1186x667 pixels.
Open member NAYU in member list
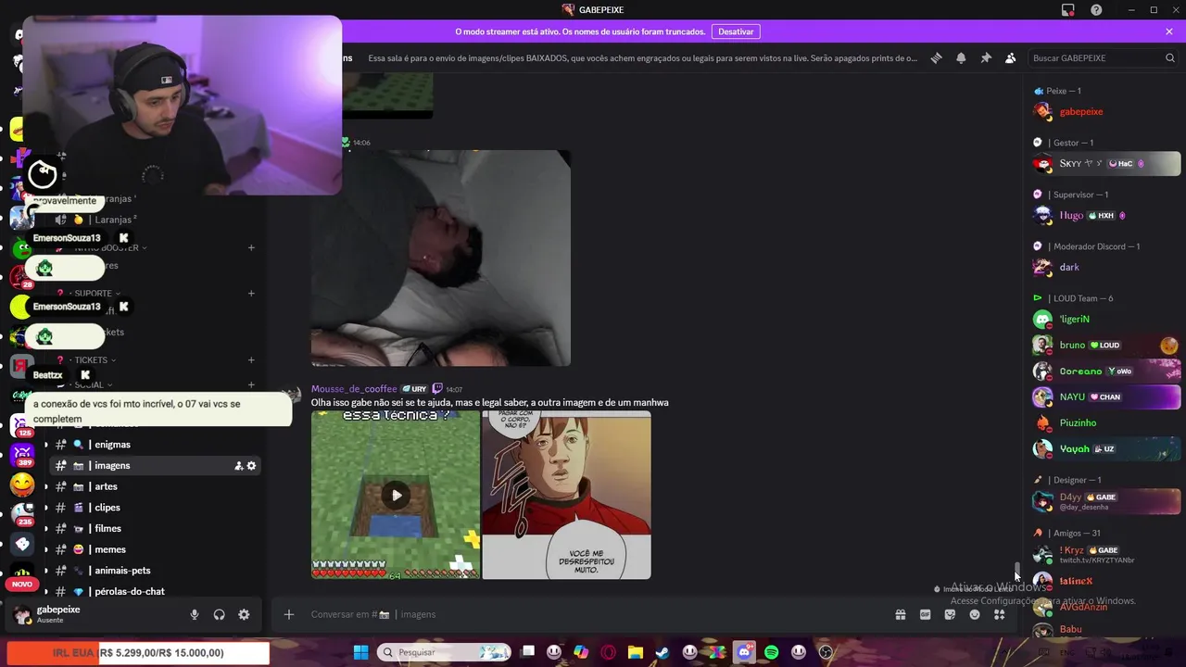pyautogui.click(x=1106, y=396)
